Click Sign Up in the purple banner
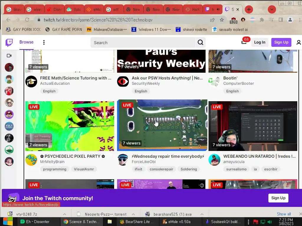Image resolution: width=302 pixels, height=226 pixels. click(x=278, y=198)
